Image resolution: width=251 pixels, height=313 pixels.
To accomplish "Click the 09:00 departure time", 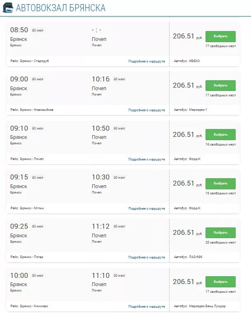I will pyautogui.click(x=19, y=79).
